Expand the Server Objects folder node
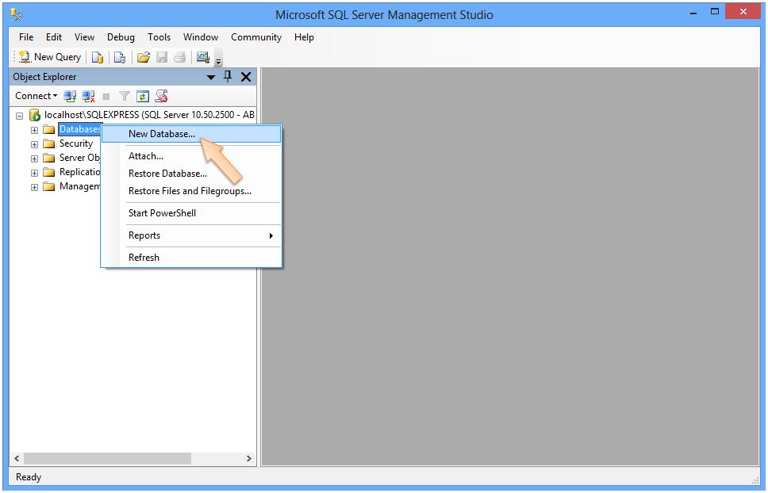Viewport: 768px width, 493px height. click(34, 159)
